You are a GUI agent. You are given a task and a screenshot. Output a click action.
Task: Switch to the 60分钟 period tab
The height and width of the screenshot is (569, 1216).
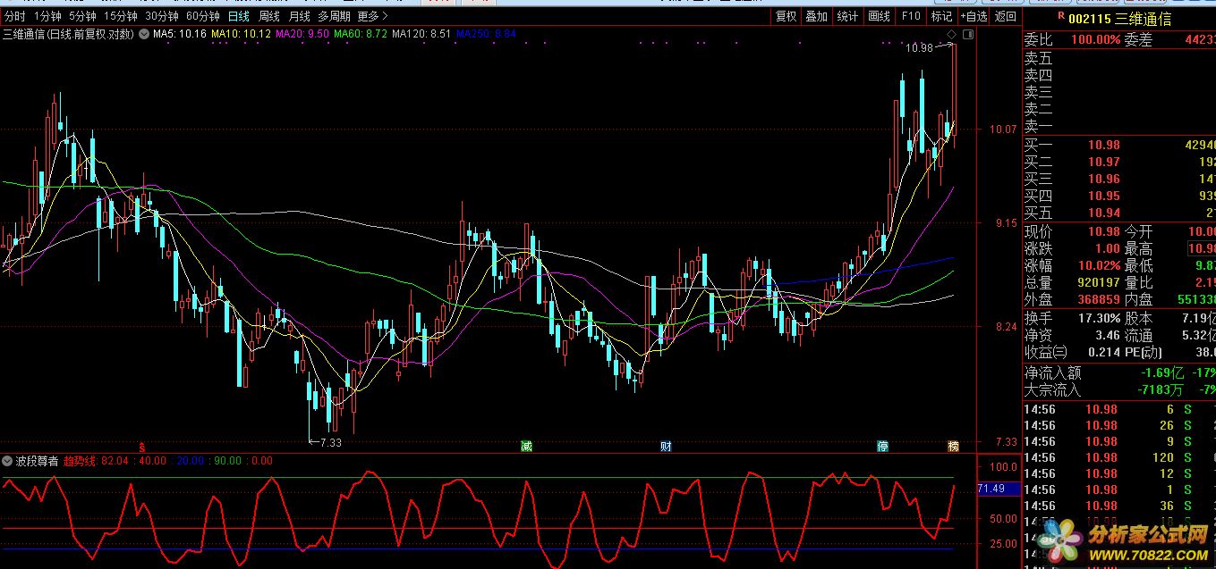pyautogui.click(x=202, y=16)
